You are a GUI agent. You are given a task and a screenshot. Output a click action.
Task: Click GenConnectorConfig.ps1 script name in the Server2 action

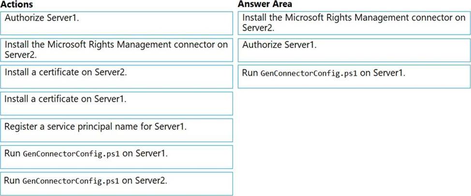pyautogui.click(x=71, y=182)
